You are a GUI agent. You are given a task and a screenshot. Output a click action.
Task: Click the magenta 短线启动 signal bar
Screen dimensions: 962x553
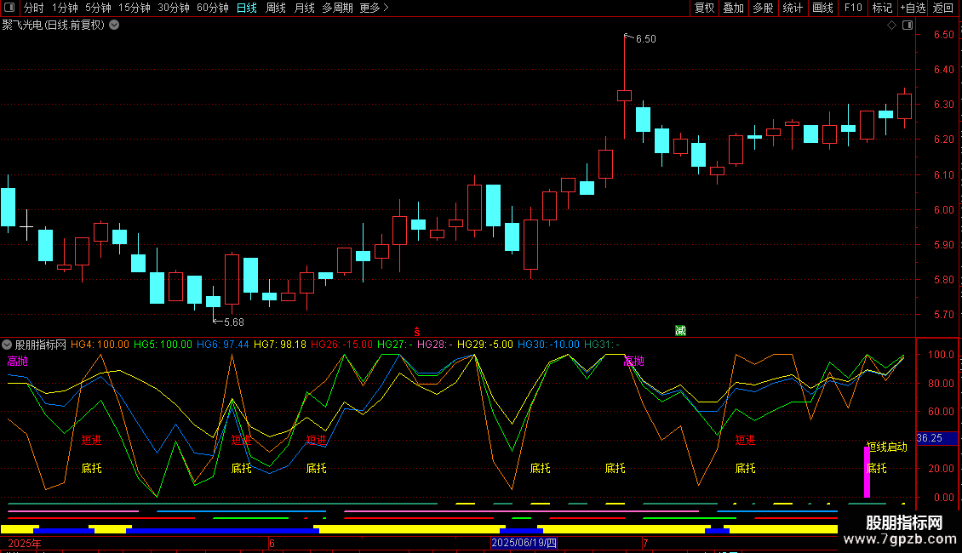pos(867,472)
